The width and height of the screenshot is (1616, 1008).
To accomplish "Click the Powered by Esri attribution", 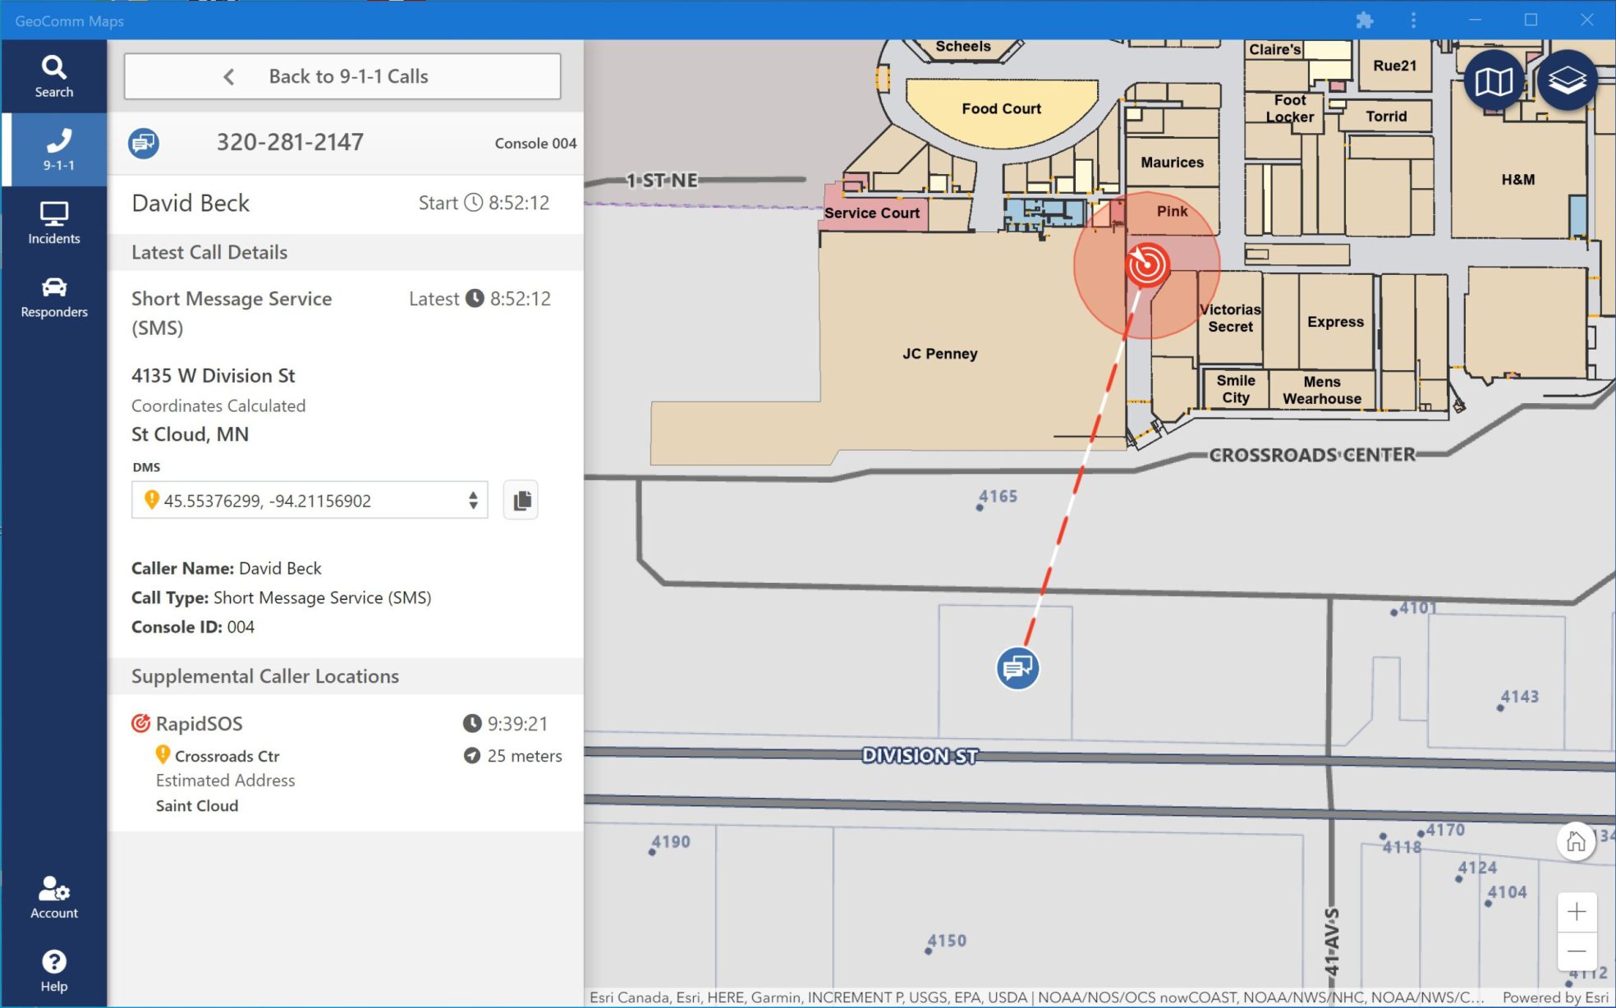I will (1554, 997).
